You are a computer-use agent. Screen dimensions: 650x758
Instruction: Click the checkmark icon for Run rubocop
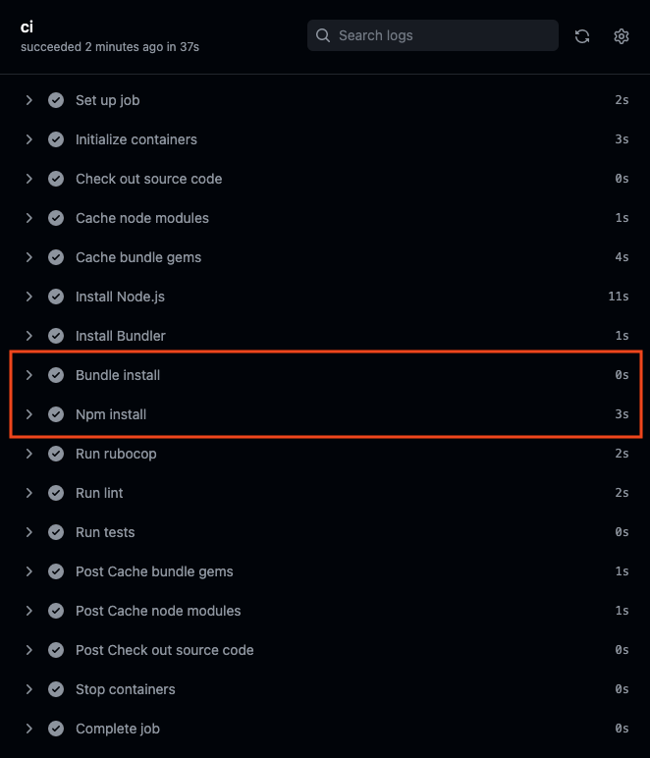(x=56, y=454)
